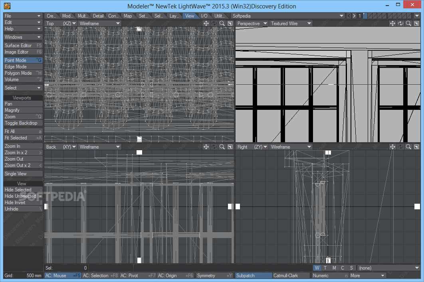Activate Volume selection mode
This screenshot has width=424, height=282.
23,79
